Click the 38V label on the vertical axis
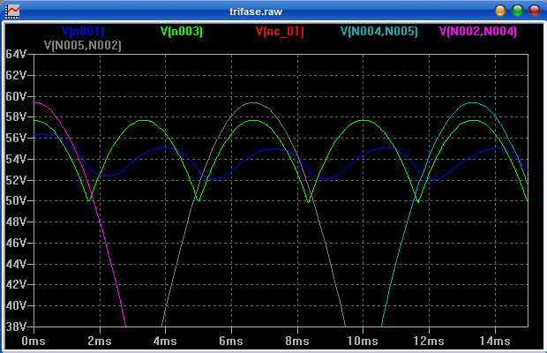This screenshot has width=547, height=353. pos(18,327)
